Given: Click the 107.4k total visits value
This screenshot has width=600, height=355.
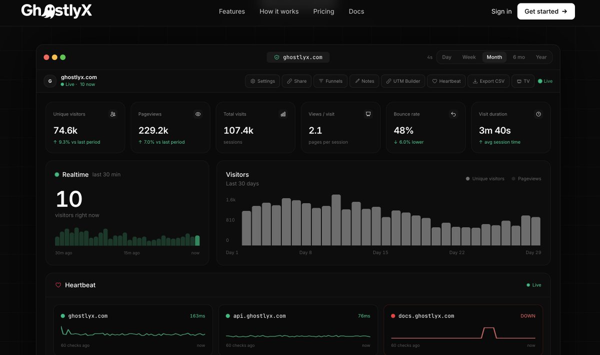Looking at the screenshot, I should tap(238, 131).
